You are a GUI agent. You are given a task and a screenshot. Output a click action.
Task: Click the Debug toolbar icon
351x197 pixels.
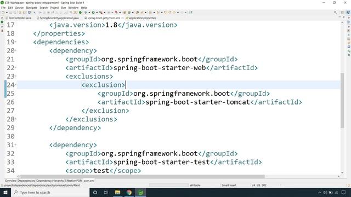pos(86,13)
